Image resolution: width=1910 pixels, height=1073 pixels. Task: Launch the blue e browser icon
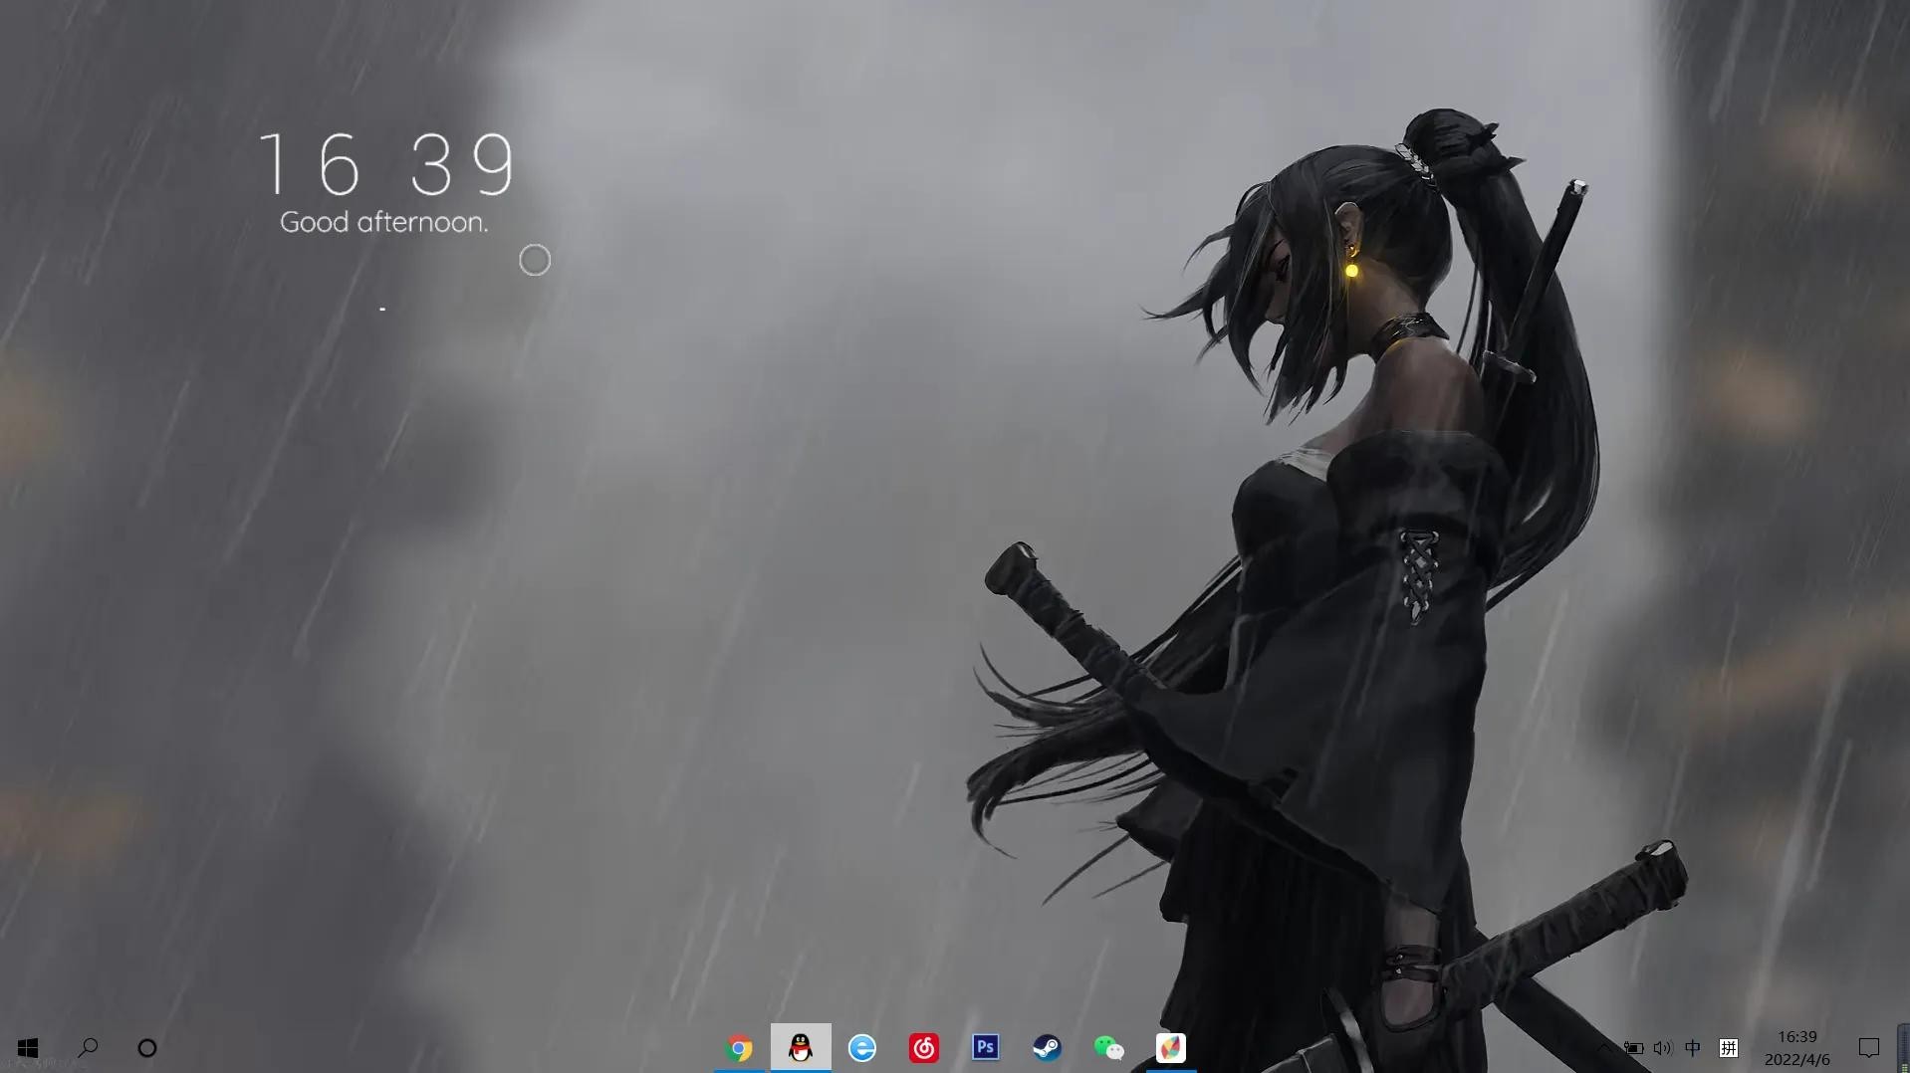tap(862, 1048)
